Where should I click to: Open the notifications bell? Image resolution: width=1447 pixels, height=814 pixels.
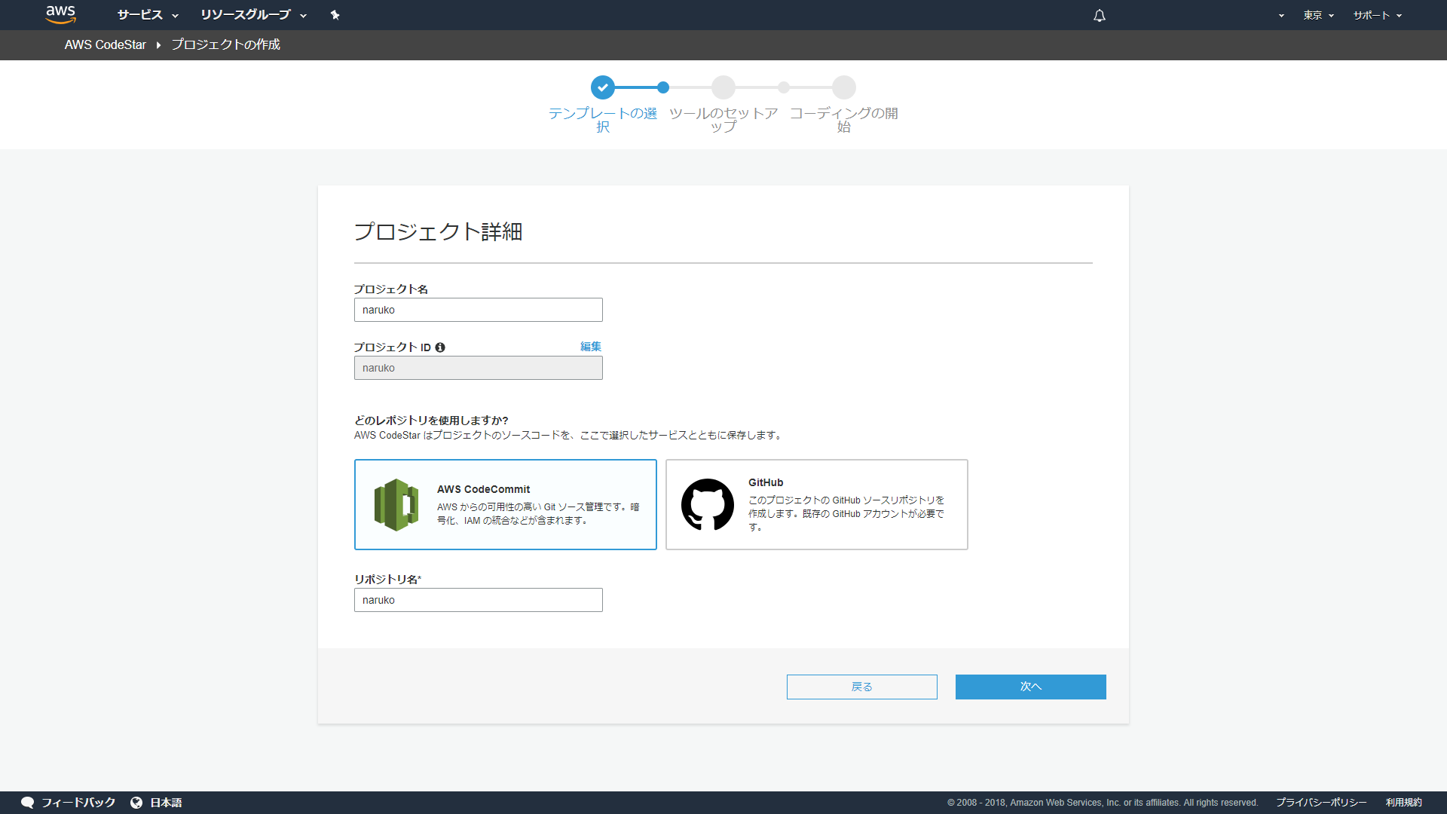pyautogui.click(x=1100, y=15)
